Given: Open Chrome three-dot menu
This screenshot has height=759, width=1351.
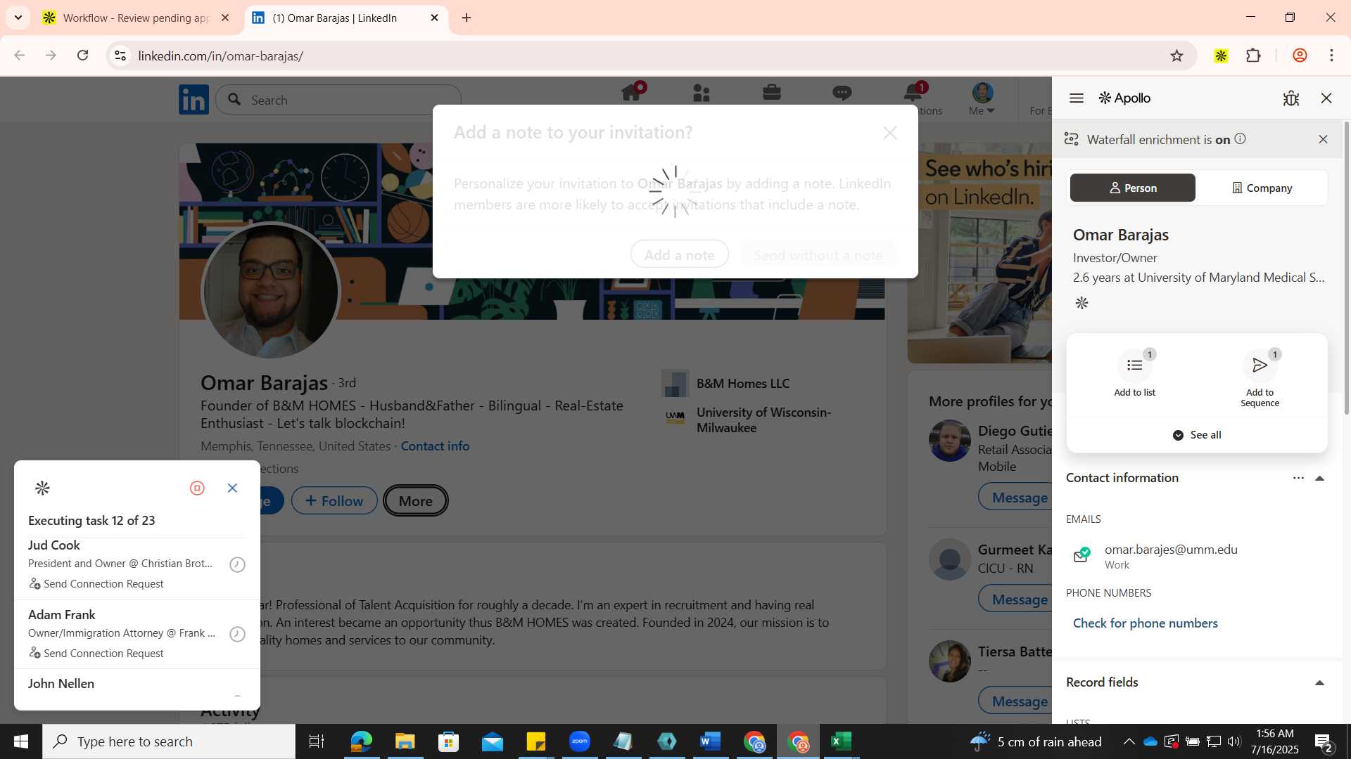Looking at the screenshot, I should pyautogui.click(x=1331, y=56).
